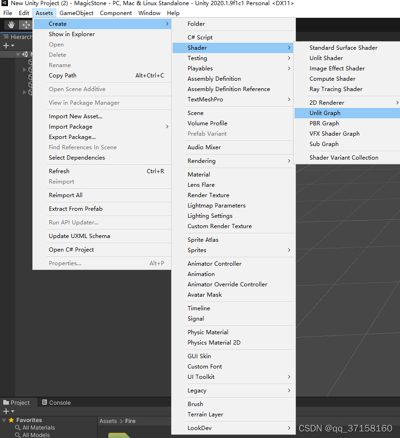The width and height of the screenshot is (400, 438).
Task: Create a Sub Graph
Action: click(347, 144)
